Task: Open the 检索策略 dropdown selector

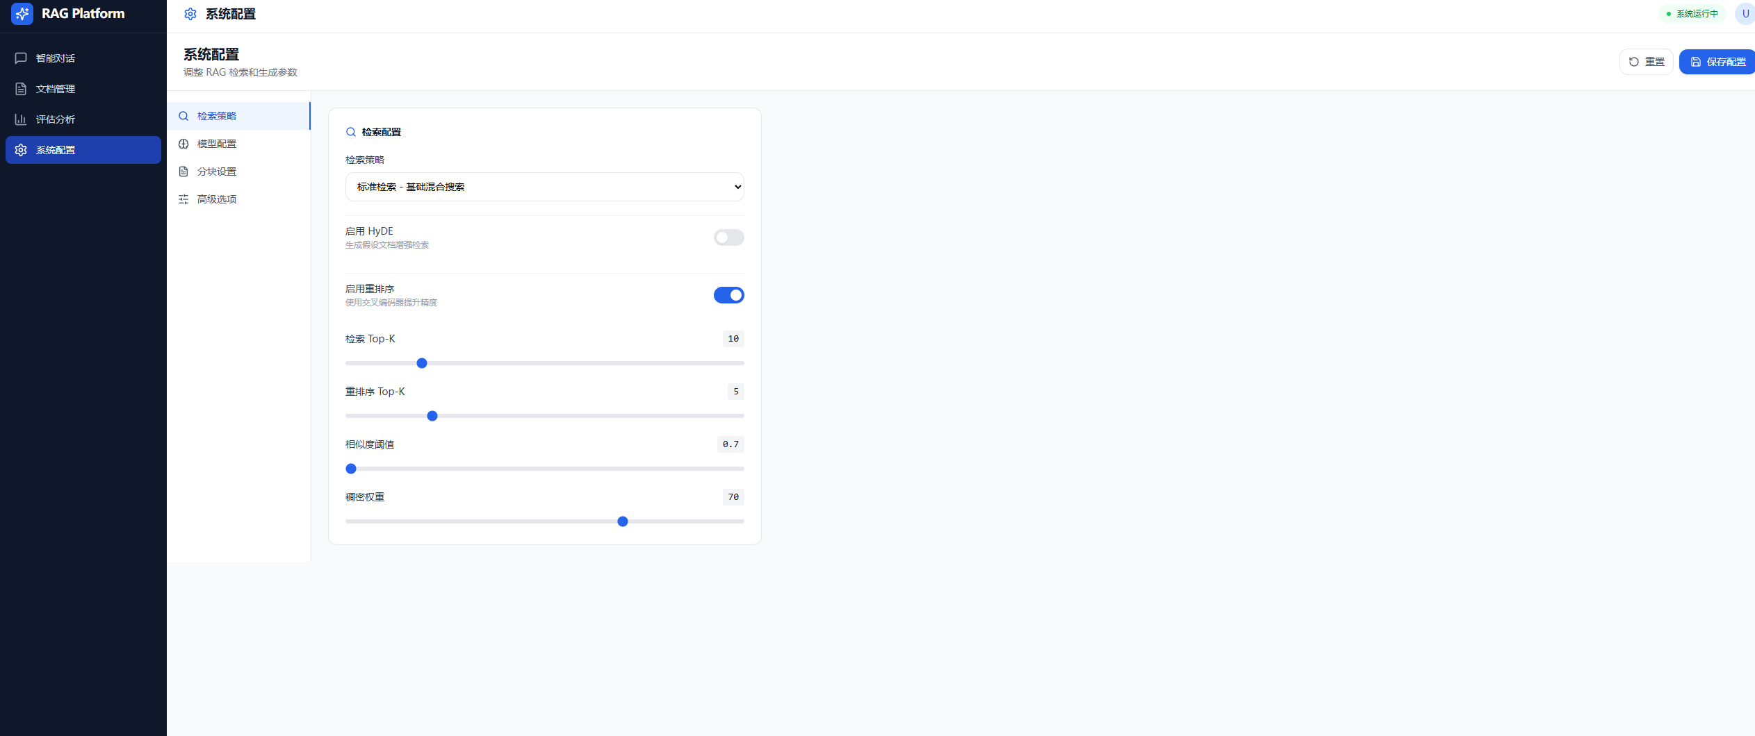Action: (x=545, y=187)
